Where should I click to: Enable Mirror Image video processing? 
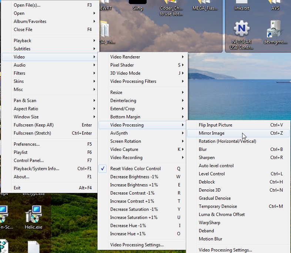[x=211, y=133]
